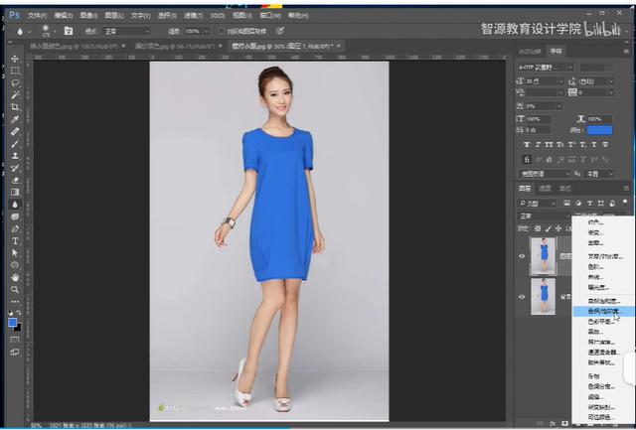Toggle Quick Mask mode

pyautogui.click(x=15, y=340)
